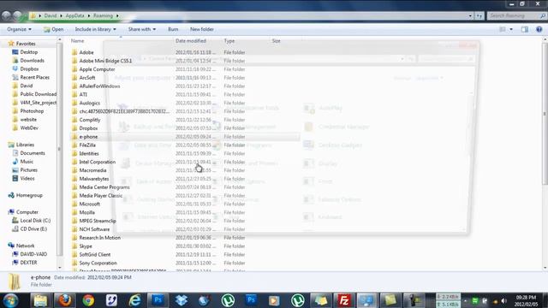This screenshot has height=308, width=548.
Task: Open Explorer help via question mark icon
Action: pyautogui.click(x=539, y=29)
